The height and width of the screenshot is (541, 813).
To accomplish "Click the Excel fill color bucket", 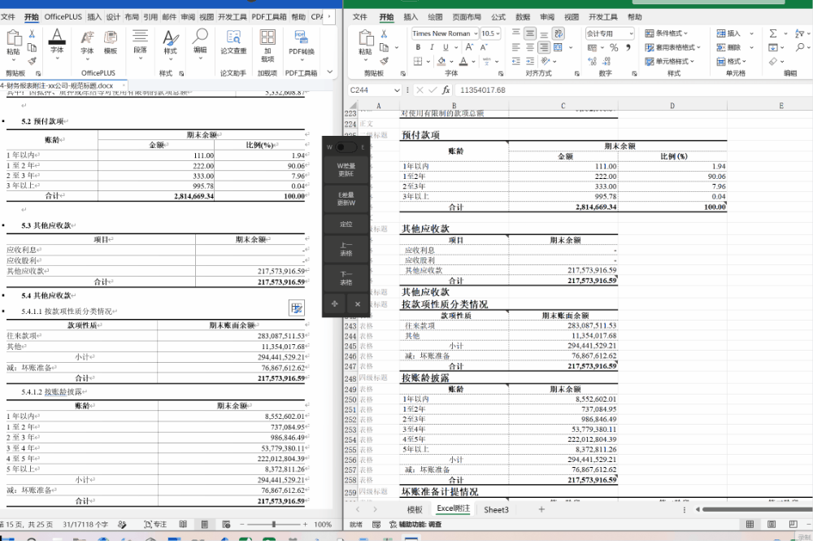I will point(441,61).
